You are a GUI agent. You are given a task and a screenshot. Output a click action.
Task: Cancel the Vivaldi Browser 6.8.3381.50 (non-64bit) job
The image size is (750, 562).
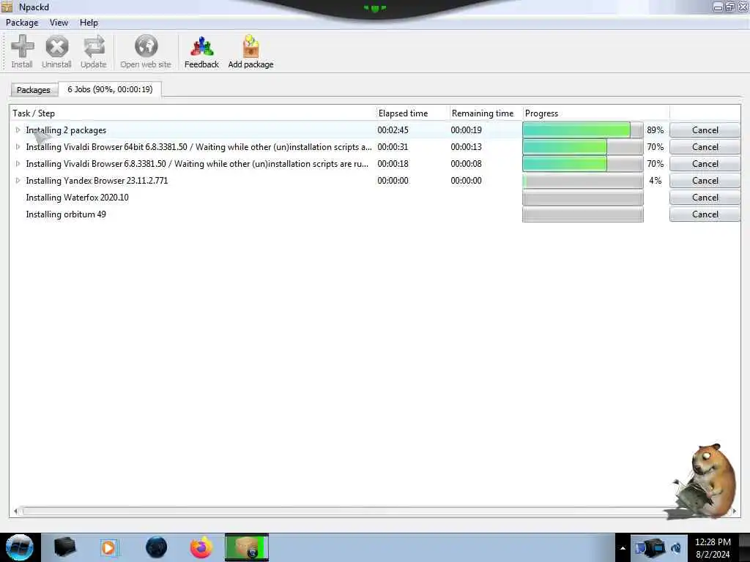click(x=705, y=163)
